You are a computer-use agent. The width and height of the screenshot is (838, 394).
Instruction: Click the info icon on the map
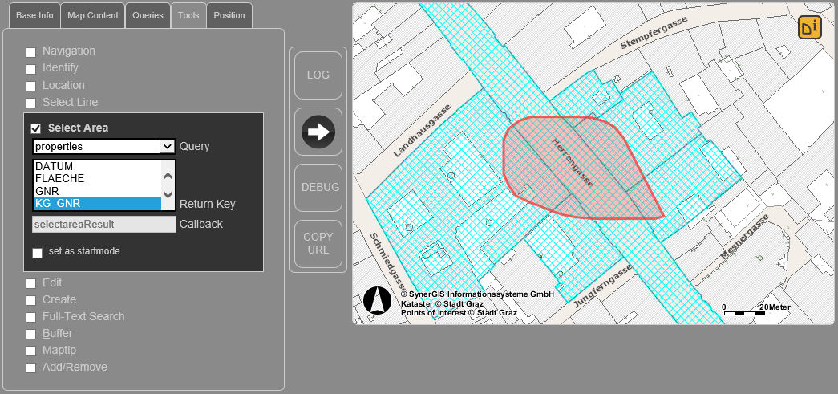pos(810,28)
